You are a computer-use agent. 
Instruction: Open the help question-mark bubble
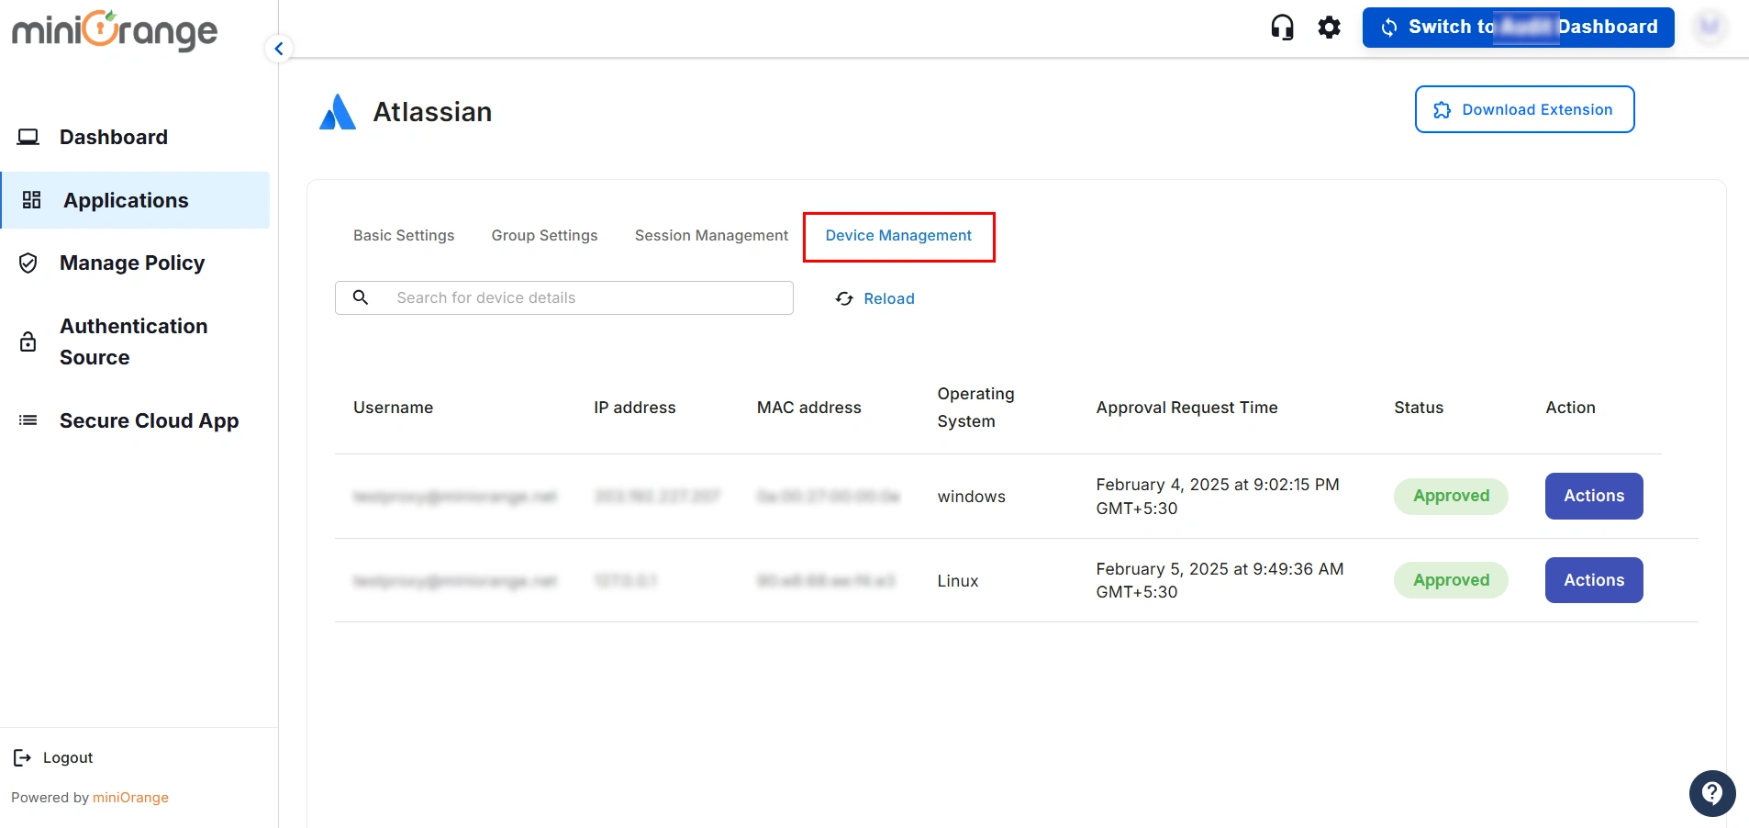point(1712,793)
